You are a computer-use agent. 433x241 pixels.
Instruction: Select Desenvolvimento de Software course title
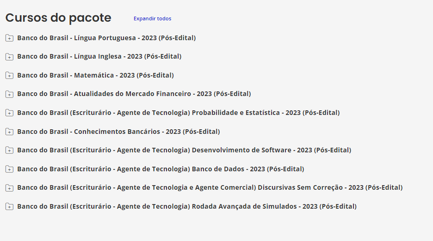(184, 150)
